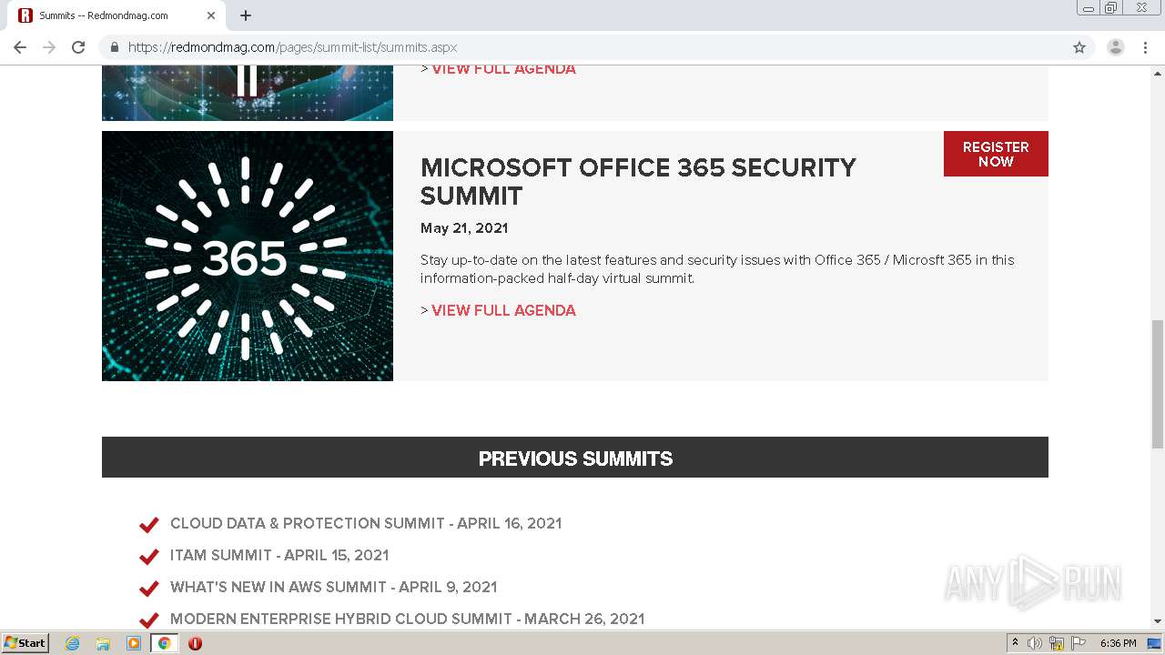Click the May 21, 2021 date text
This screenshot has width=1165, height=655.
(464, 228)
